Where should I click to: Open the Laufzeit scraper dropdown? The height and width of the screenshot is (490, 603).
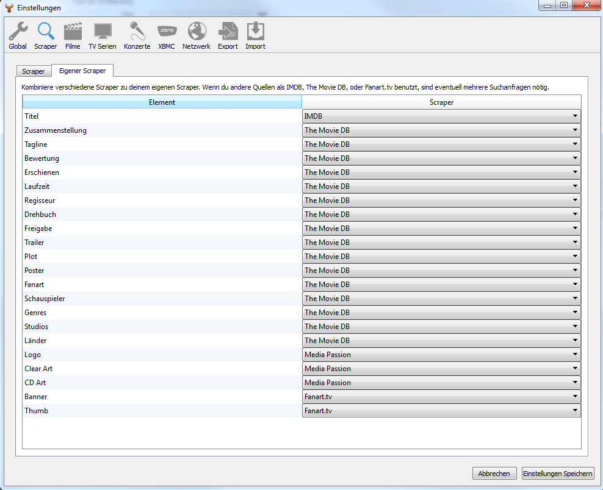point(441,186)
